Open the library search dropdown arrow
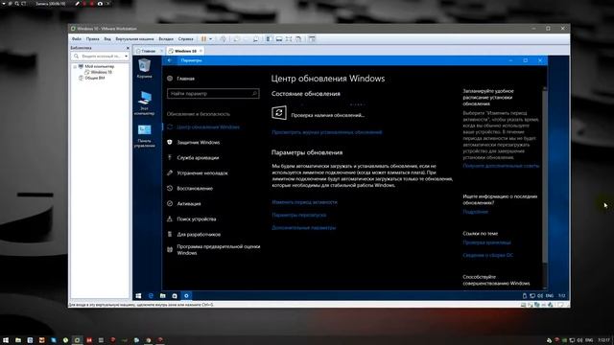 pos(126,57)
